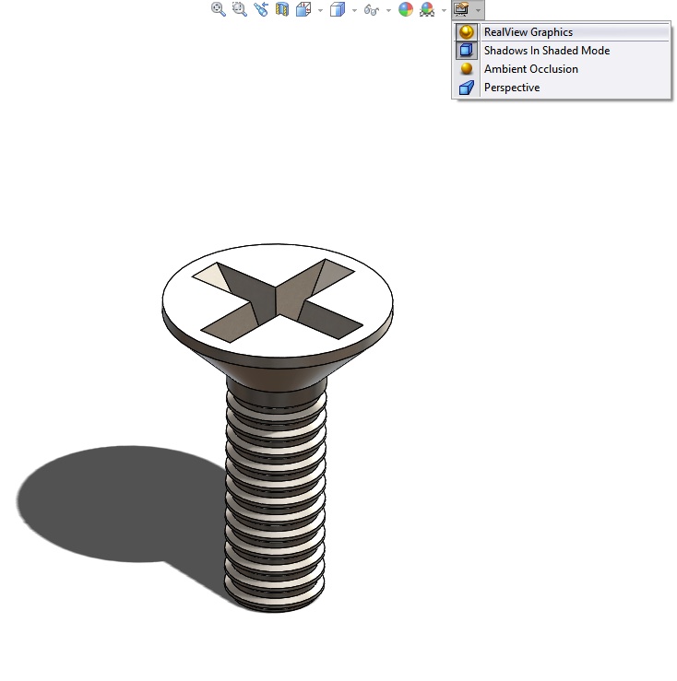Select the threaded shank of the screw
This screenshot has height=681, width=677.
pos(275,499)
